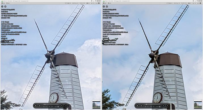Toggle round lock icon in right window control bar
Screen dimensions: 203x110
(160, 107)
